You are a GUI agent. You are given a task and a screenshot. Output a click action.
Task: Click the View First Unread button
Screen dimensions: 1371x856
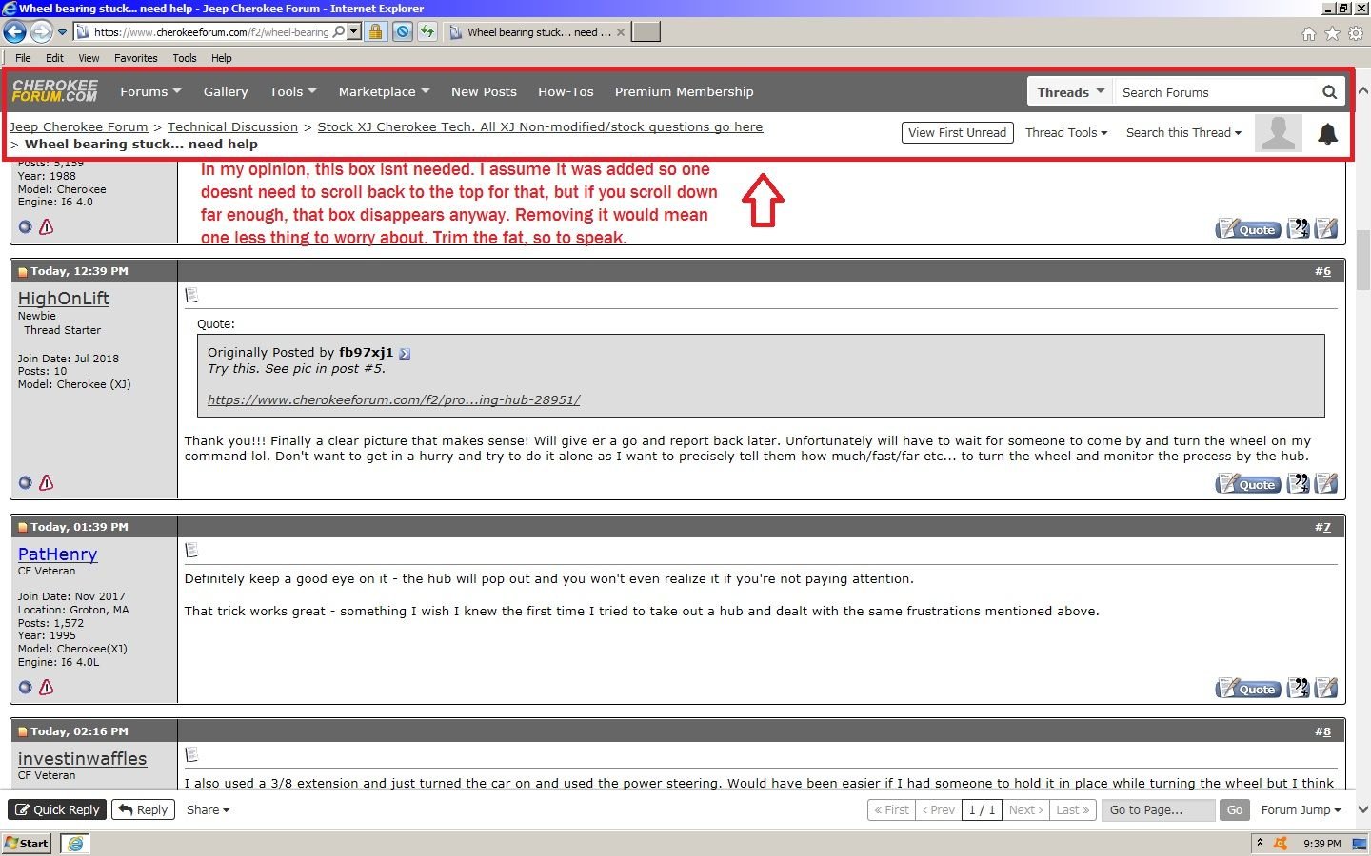coord(957,133)
